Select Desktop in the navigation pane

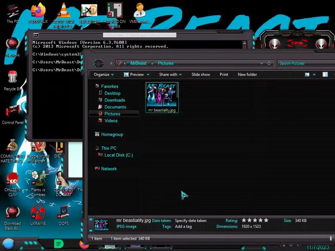coord(113,93)
